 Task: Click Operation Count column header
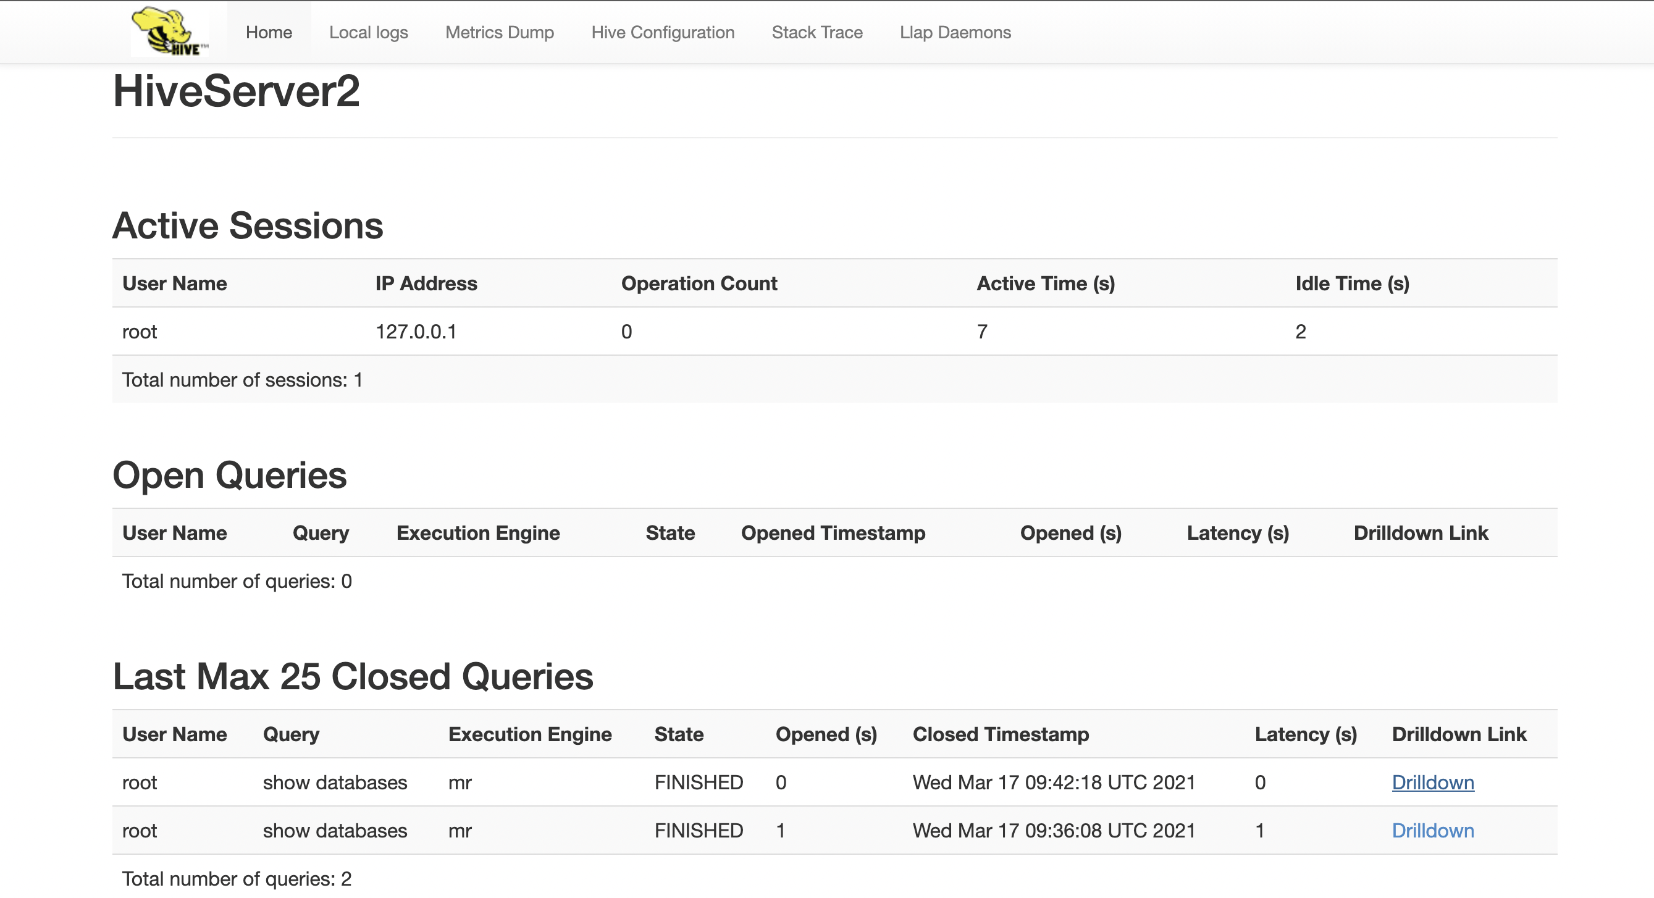pyautogui.click(x=699, y=283)
